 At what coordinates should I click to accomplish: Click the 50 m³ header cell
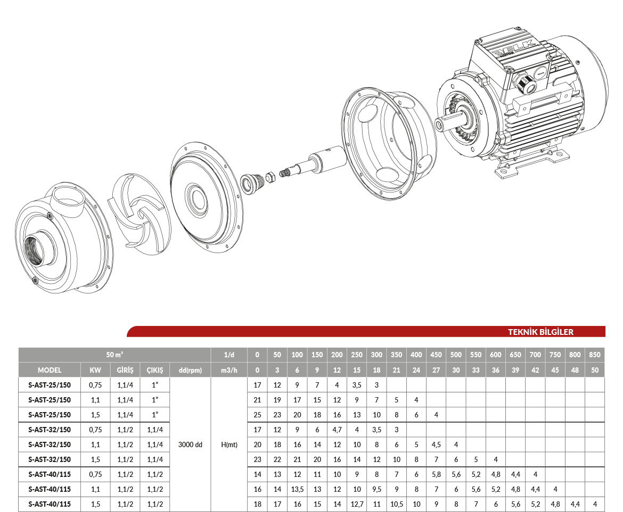(x=114, y=355)
